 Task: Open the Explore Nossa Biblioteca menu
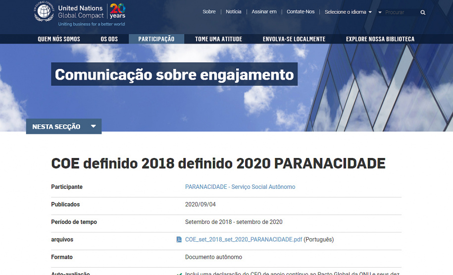click(x=380, y=39)
